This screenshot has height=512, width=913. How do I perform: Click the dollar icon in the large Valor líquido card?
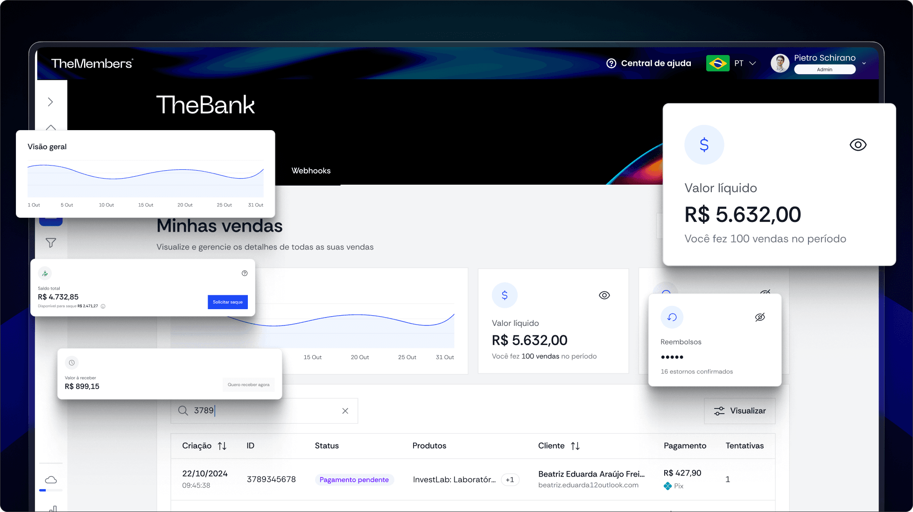pyautogui.click(x=704, y=145)
